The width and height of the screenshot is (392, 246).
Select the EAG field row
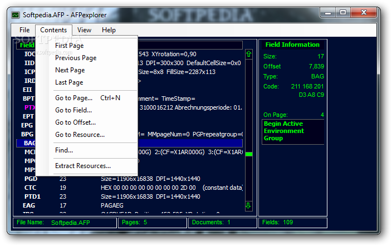click(130, 205)
